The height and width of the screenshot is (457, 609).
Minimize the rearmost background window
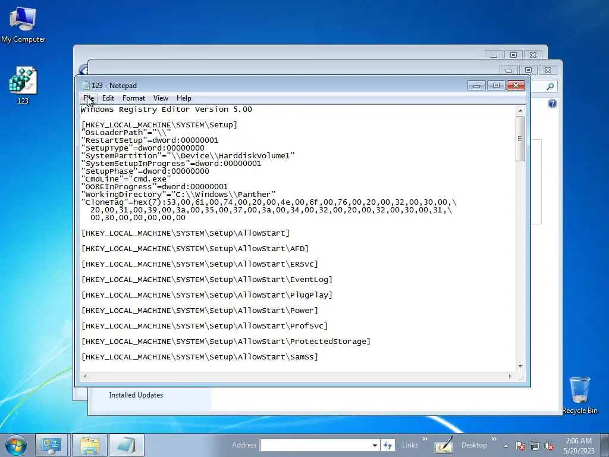[x=494, y=55]
